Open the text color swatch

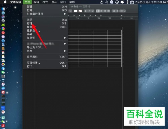pos(76,11)
